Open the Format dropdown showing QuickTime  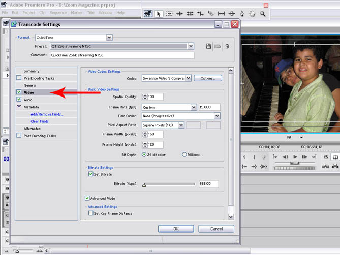(x=109, y=37)
